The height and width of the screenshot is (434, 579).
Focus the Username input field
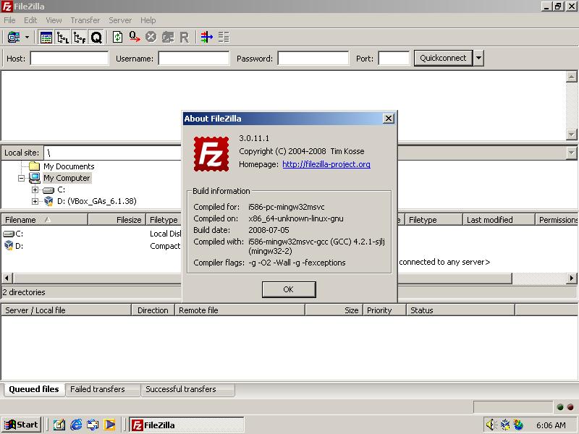pyautogui.click(x=194, y=59)
